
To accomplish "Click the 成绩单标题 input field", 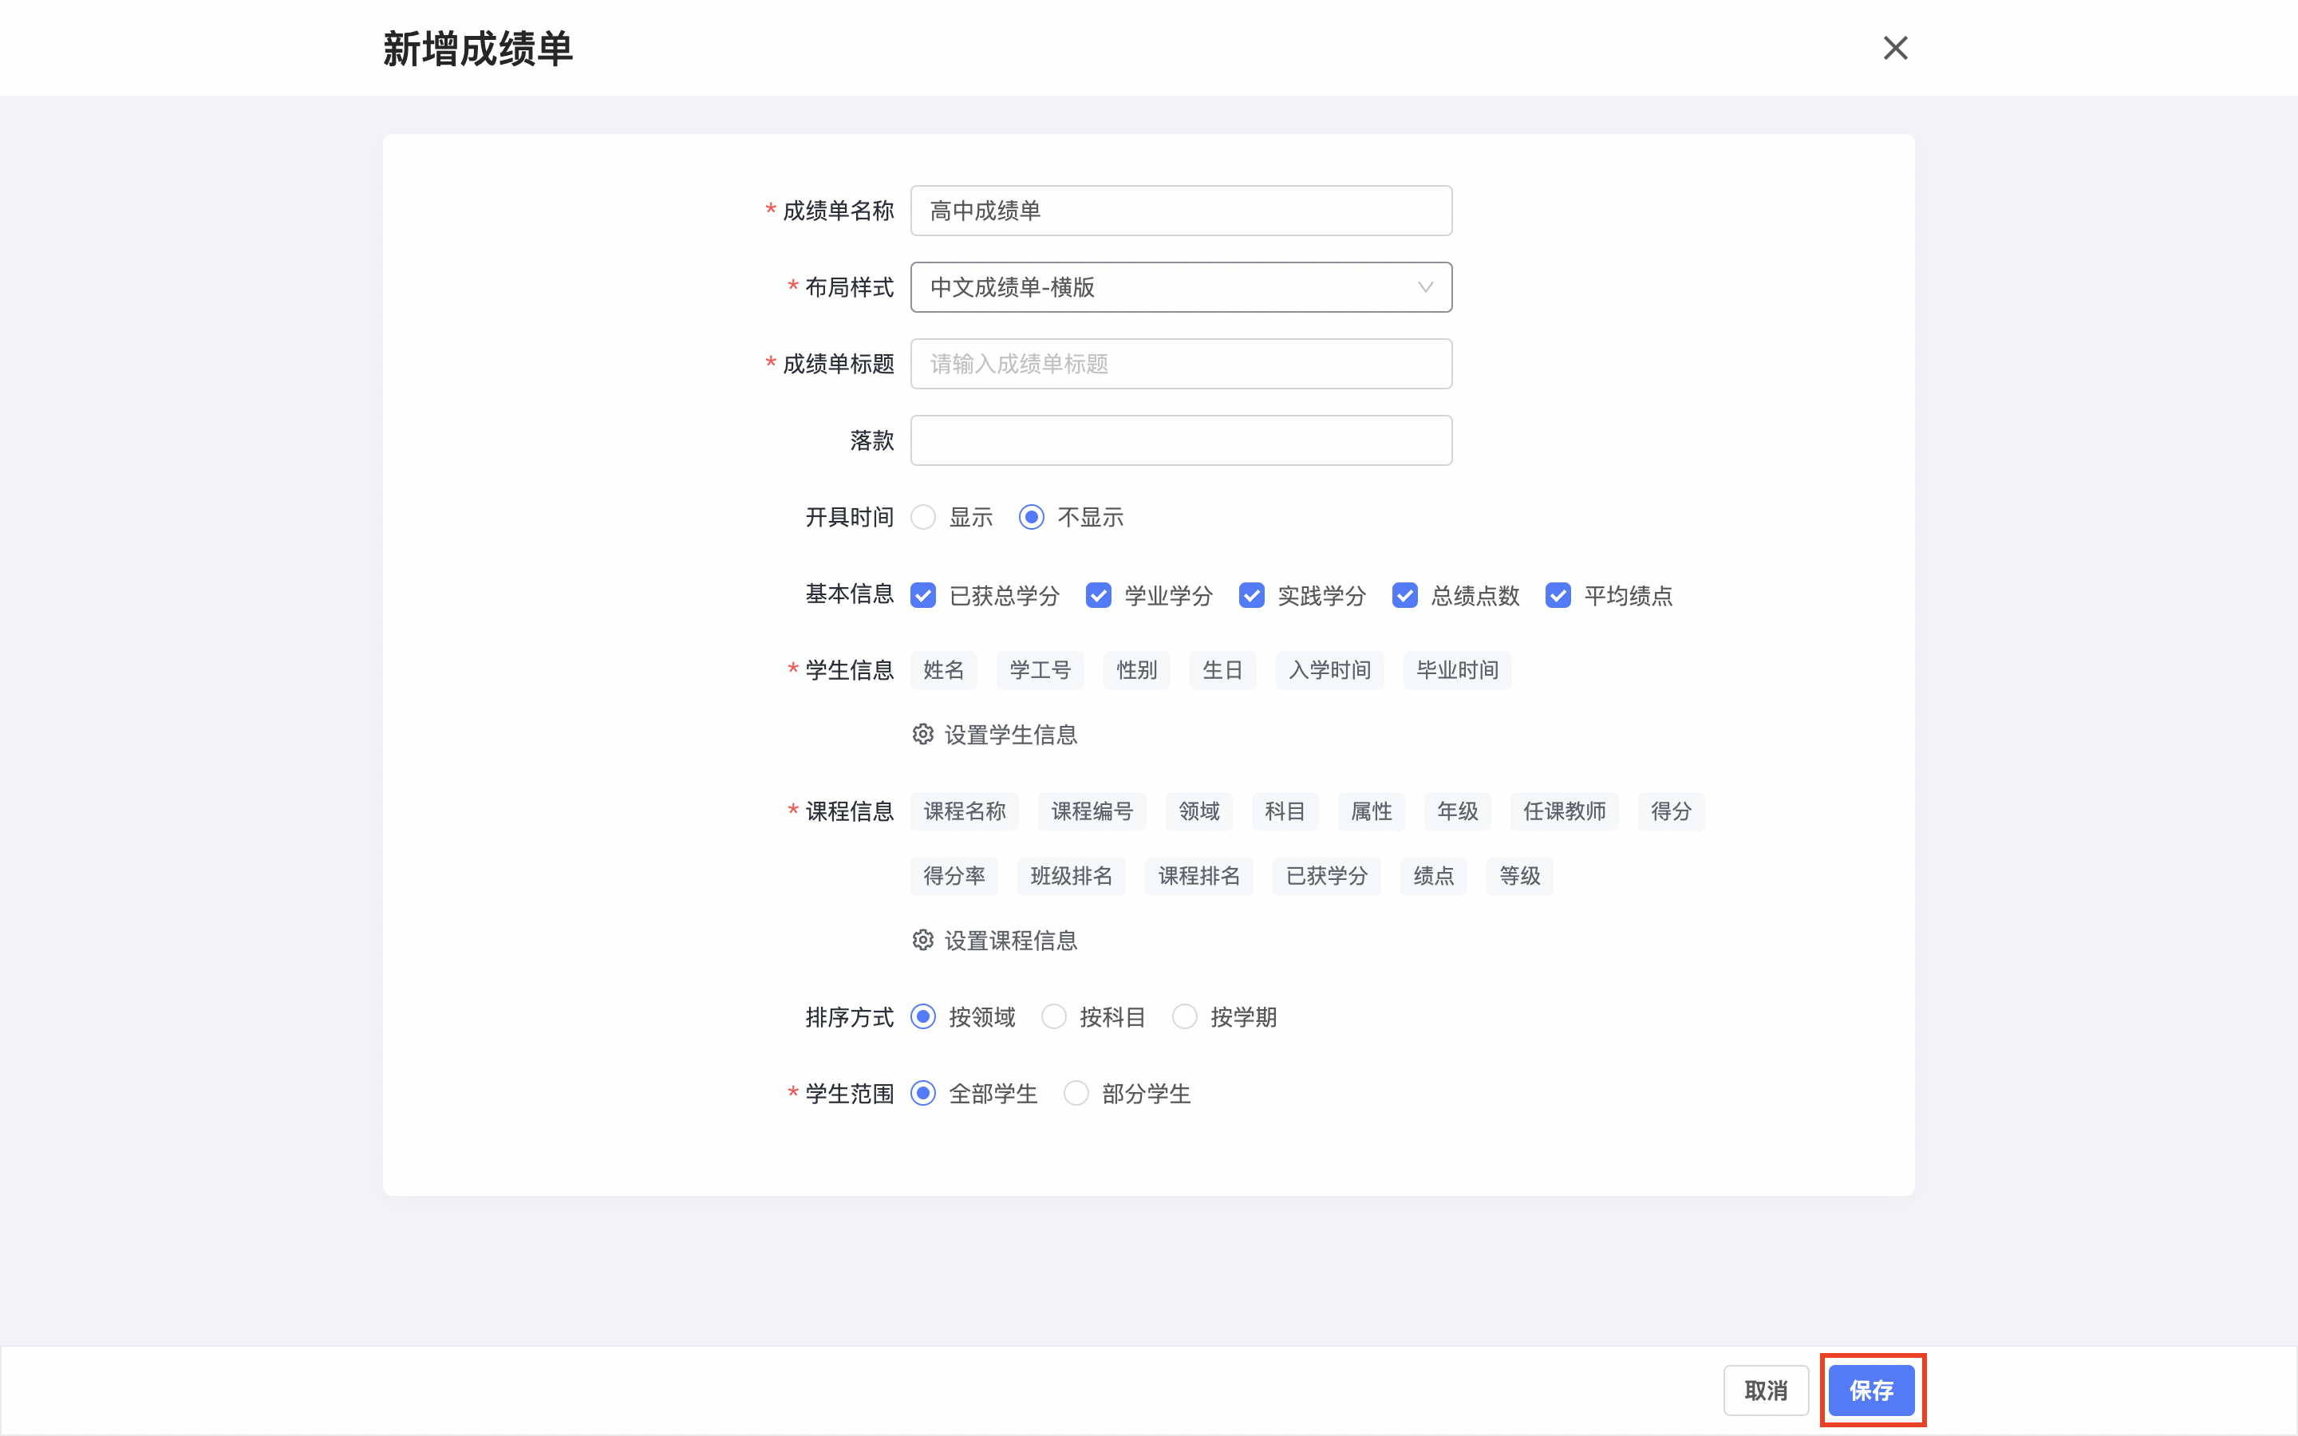I will [x=1180, y=364].
